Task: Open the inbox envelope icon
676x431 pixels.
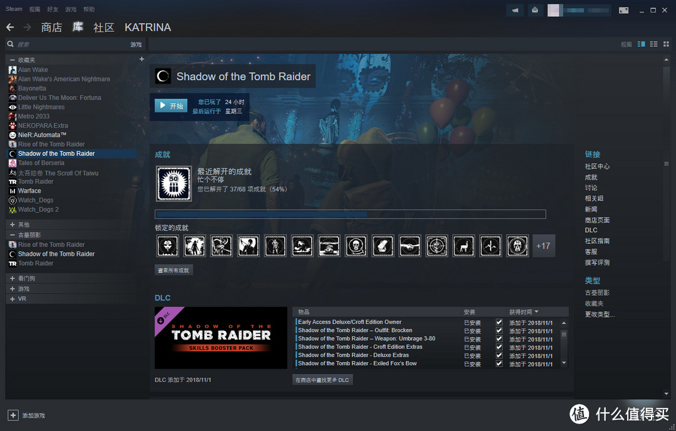Action: click(535, 10)
